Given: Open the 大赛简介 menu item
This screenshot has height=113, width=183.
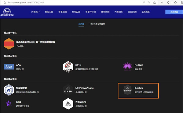Looking at the screenshot, I should (x=35, y=12).
